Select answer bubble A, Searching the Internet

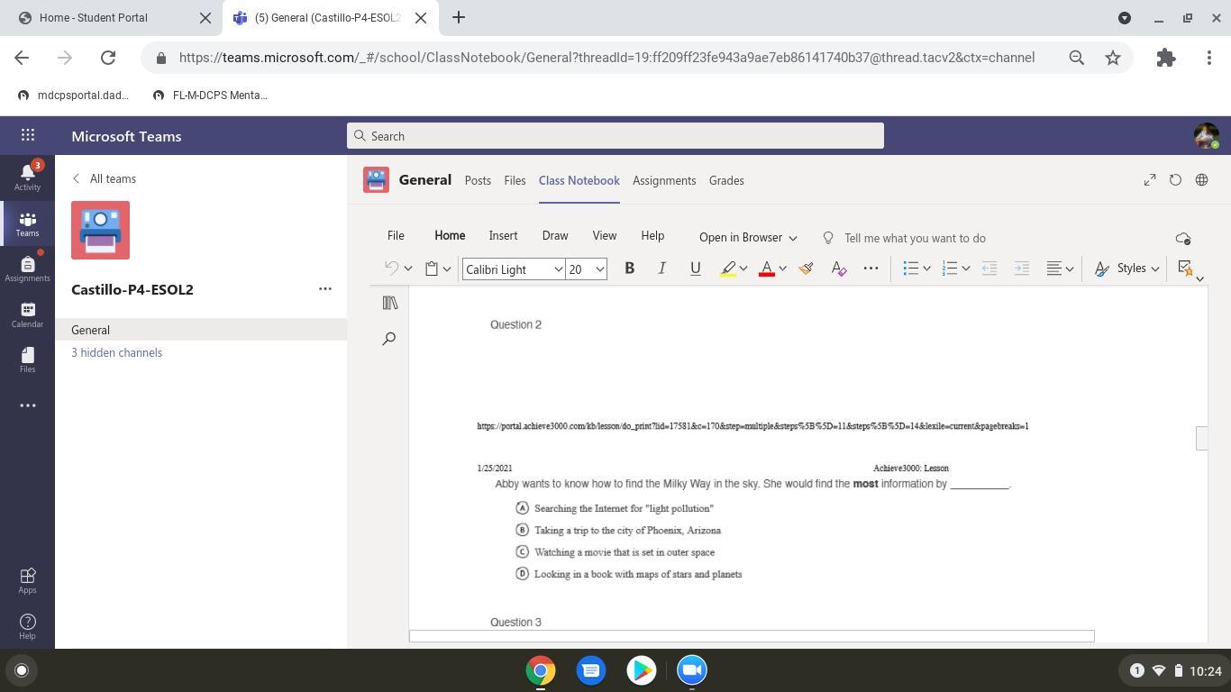tap(522, 508)
